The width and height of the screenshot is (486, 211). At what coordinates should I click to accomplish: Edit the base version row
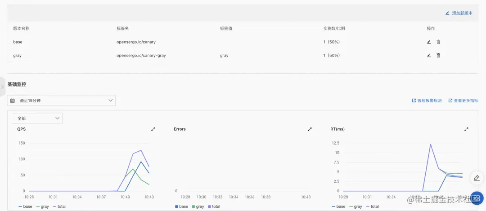[429, 42]
